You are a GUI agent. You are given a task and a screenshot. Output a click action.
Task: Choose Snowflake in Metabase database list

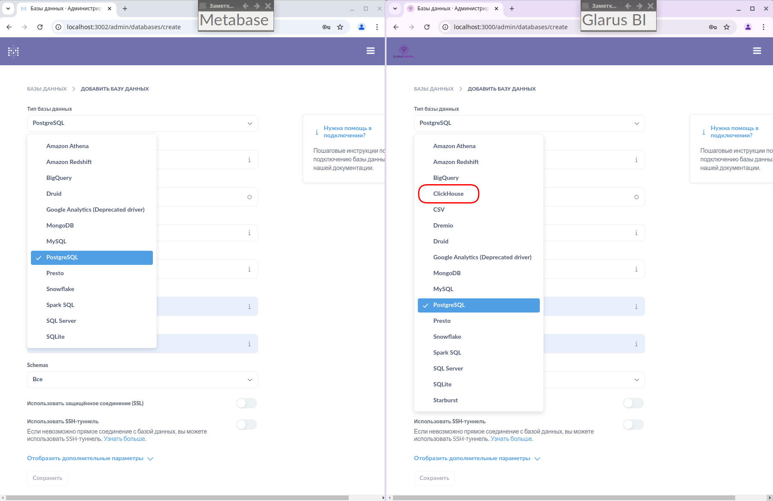point(60,289)
